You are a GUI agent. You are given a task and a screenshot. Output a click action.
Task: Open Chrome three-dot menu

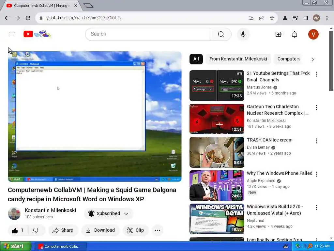(x=327, y=18)
